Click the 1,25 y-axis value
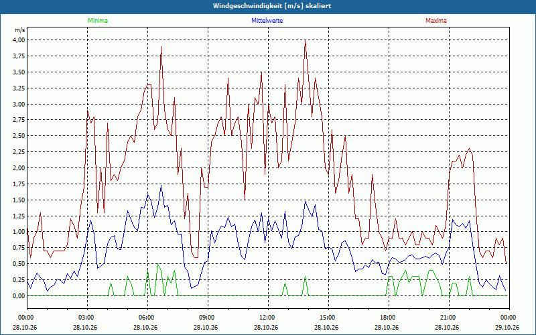Image resolution: width=536 pixels, height=335 pixels. click(19, 216)
